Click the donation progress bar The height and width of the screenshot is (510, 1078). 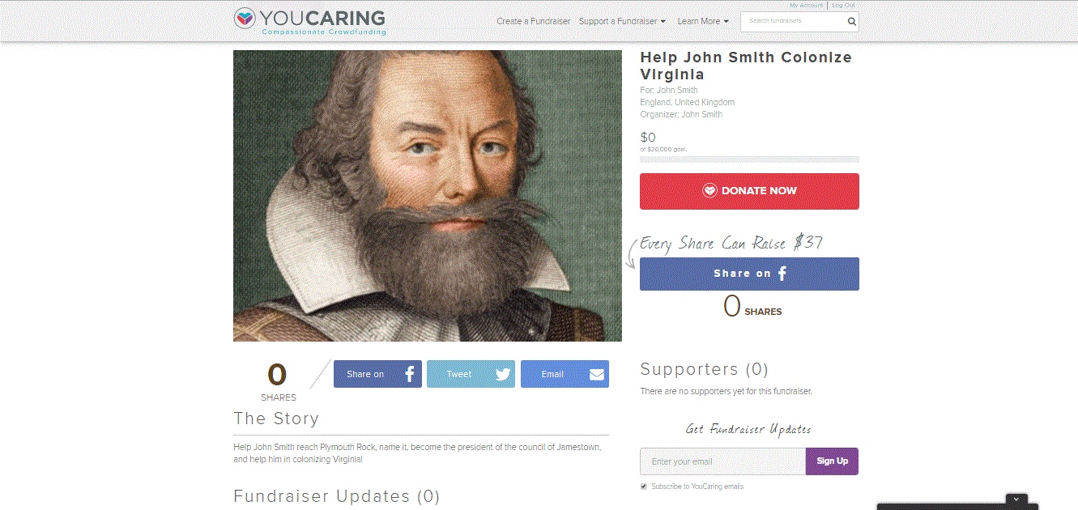pos(749,159)
